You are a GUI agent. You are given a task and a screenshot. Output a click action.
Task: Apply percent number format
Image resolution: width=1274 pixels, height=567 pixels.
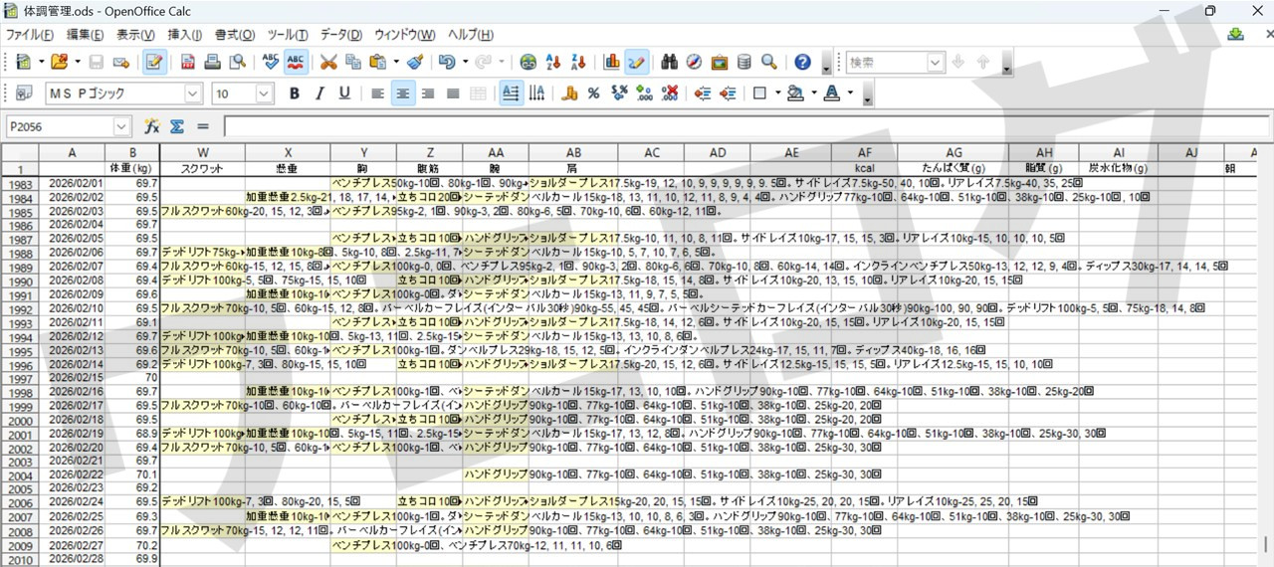point(593,94)
